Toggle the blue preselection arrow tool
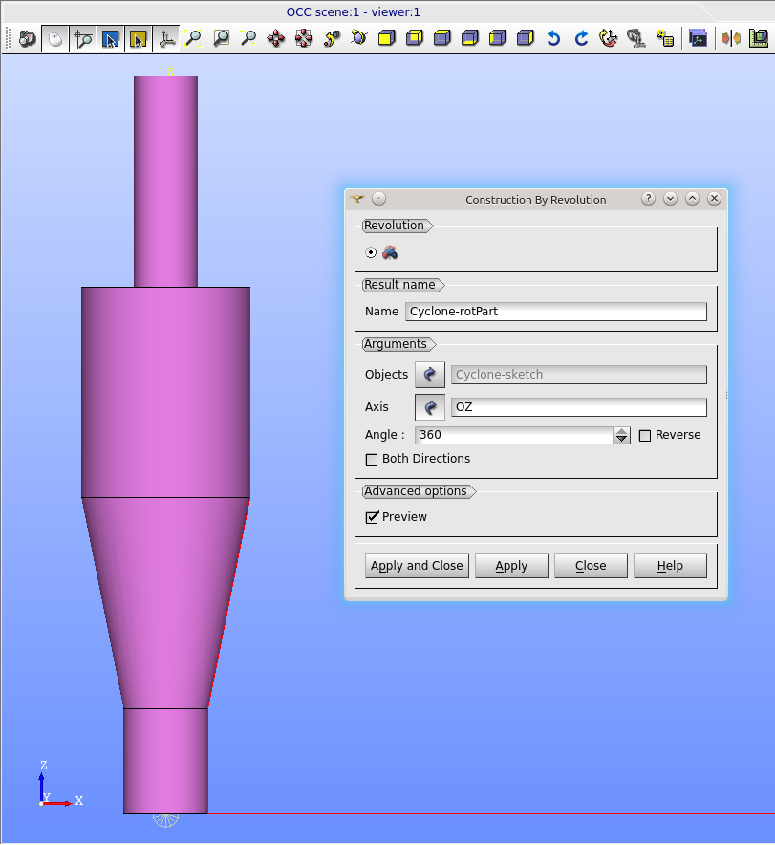Viewport: 775px width, 845px height. (111, 39)
